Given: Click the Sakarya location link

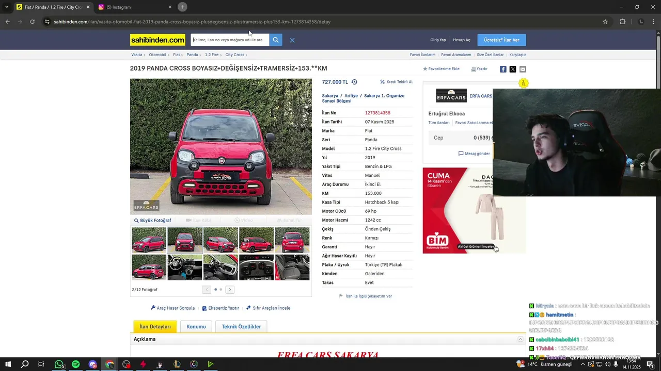Looking at the screenshot, I should tap(330, 96).
